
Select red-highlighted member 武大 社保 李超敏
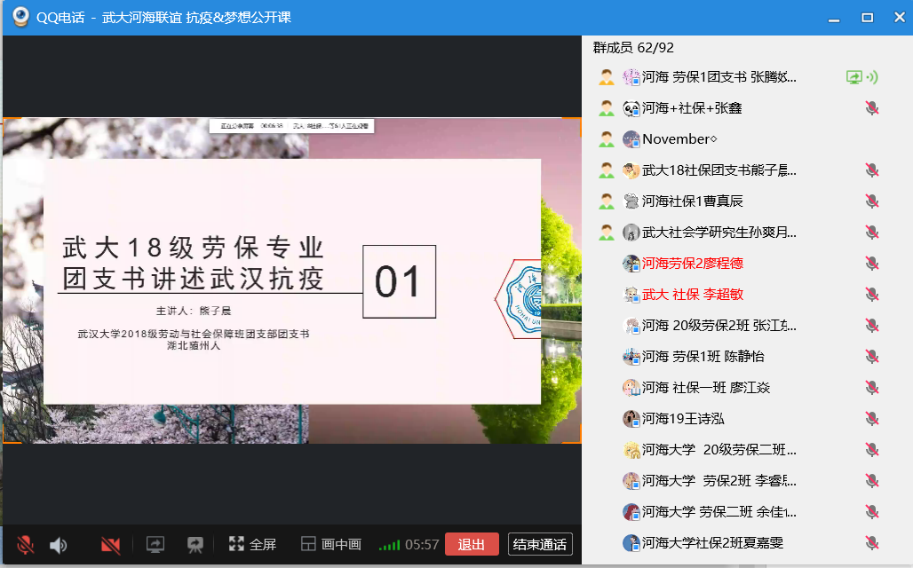tap(693, 295)
